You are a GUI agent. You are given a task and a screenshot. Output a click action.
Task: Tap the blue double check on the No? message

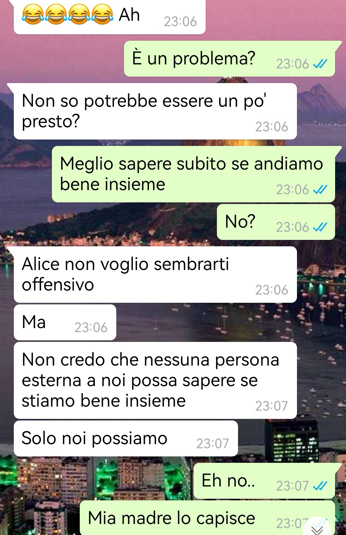click(320, 227)
